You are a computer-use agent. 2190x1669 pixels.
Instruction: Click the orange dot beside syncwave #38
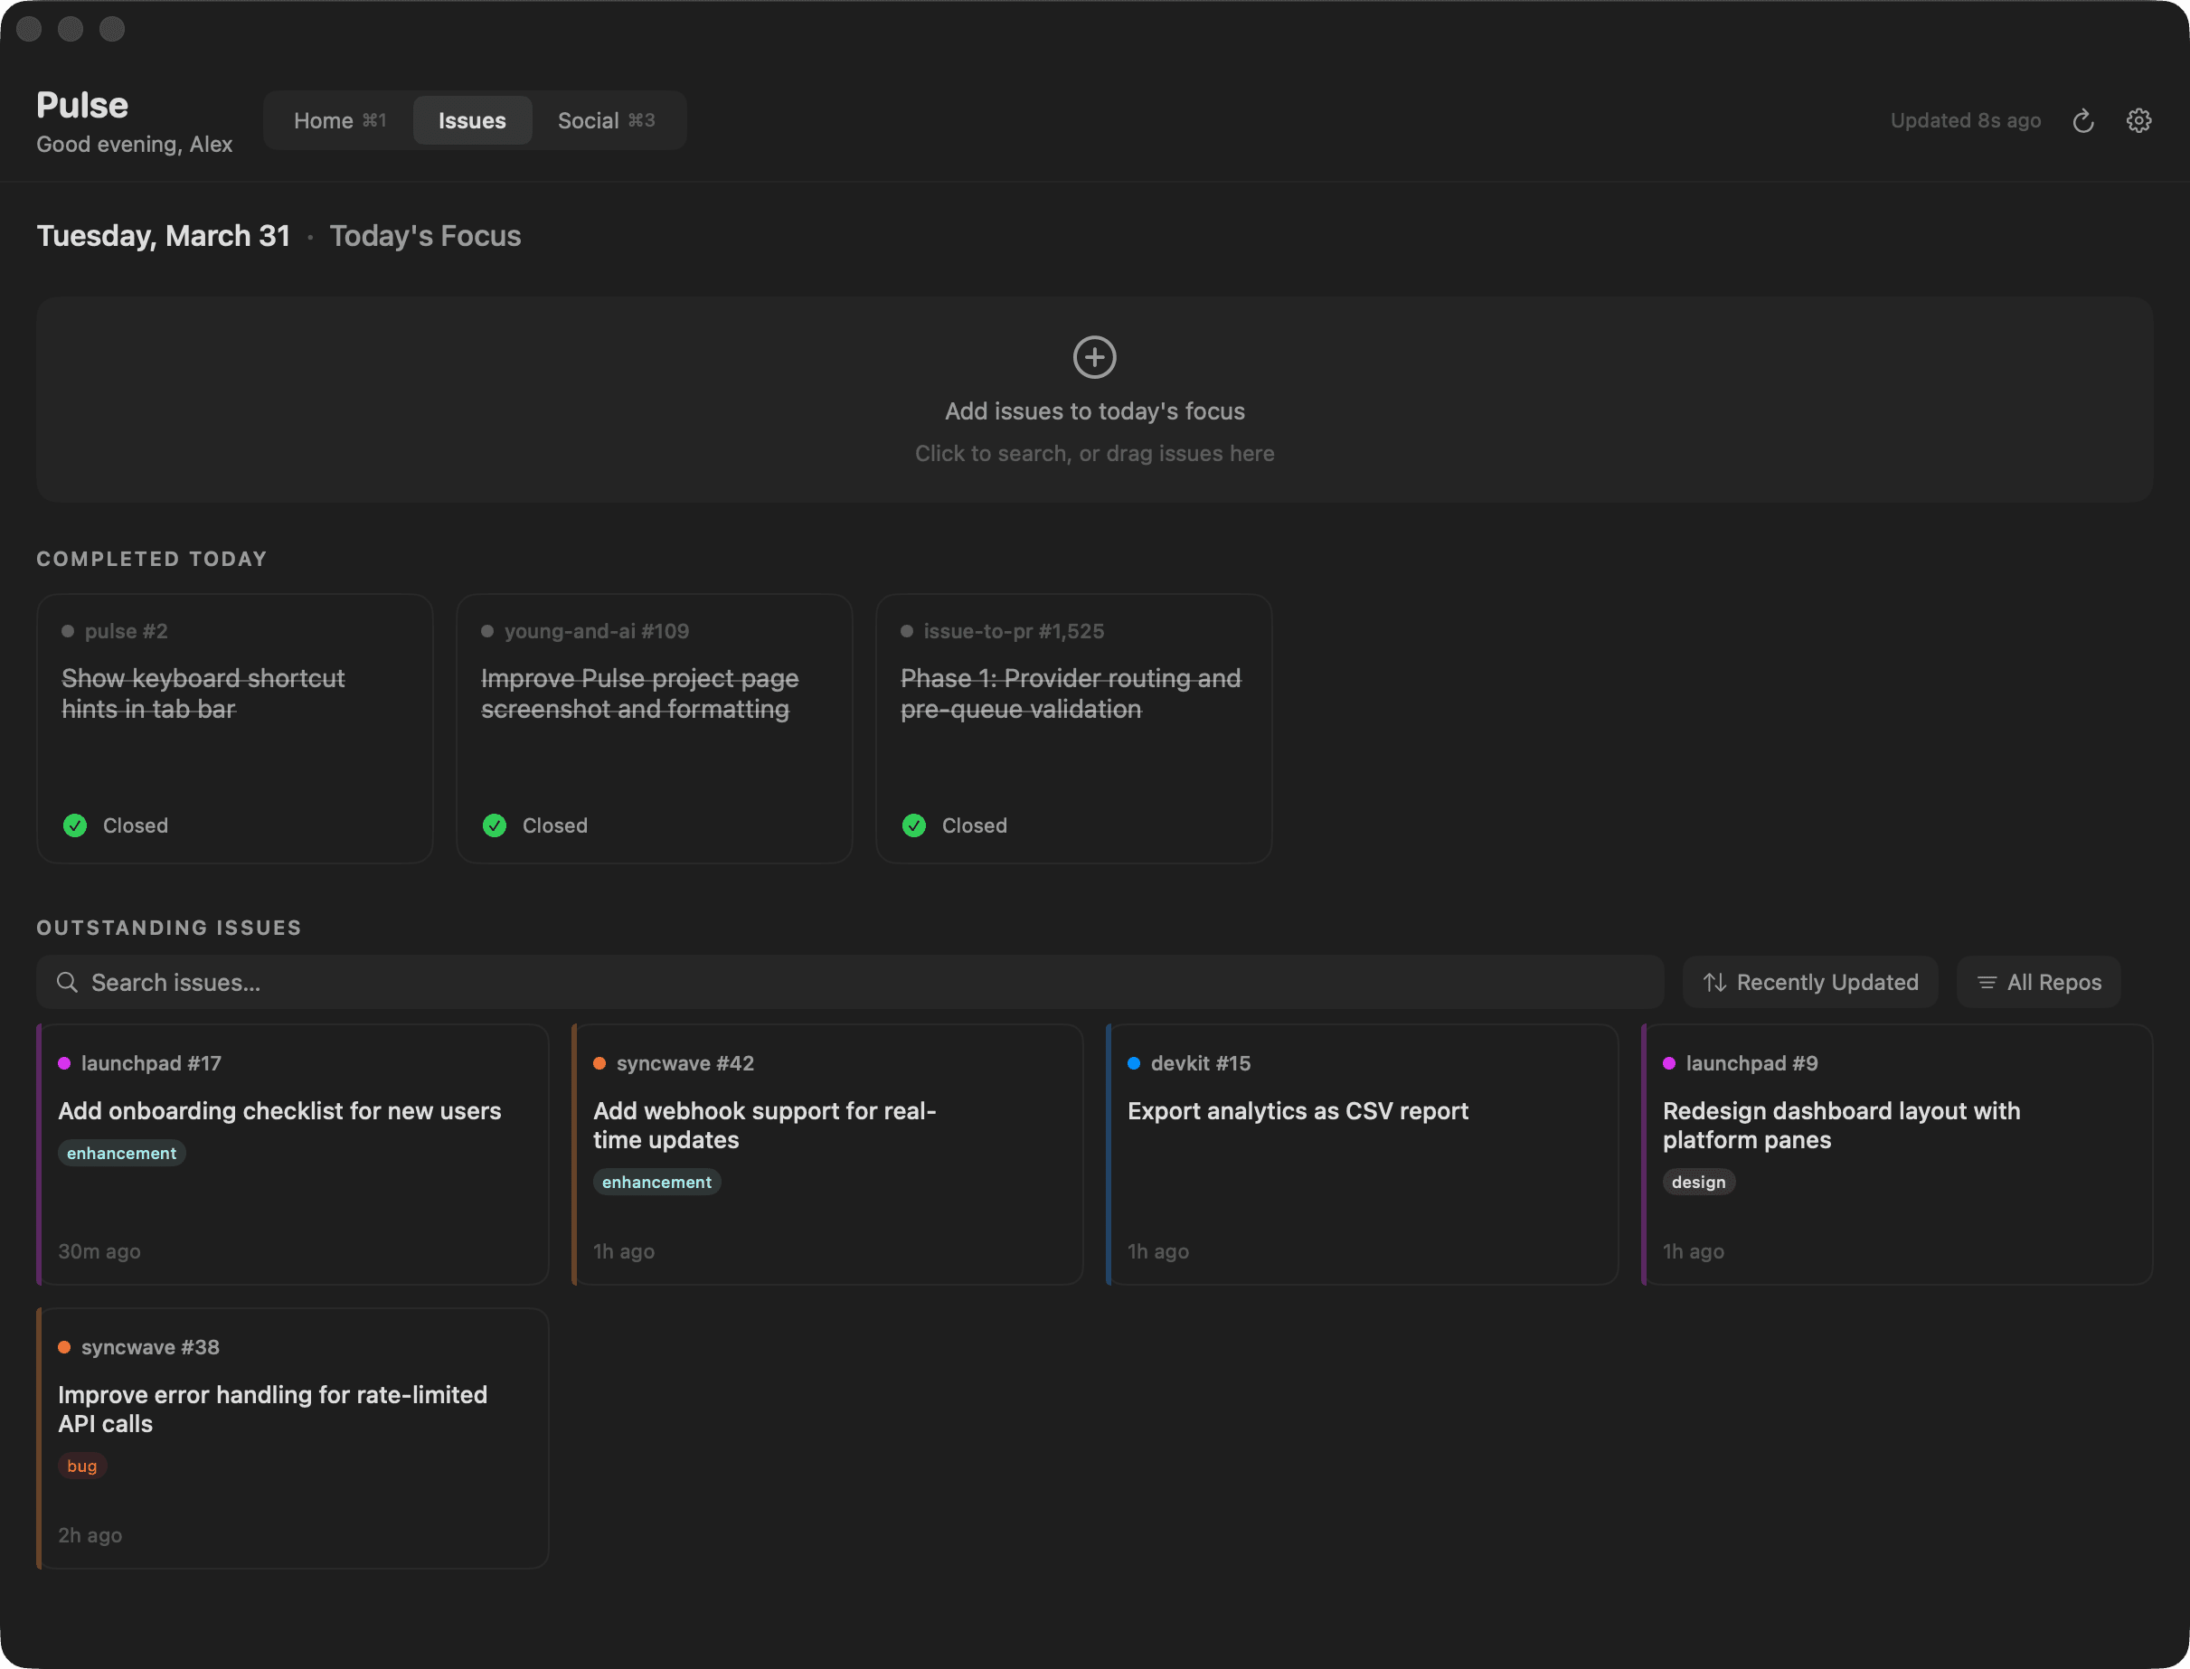(x=64, y=1347)
